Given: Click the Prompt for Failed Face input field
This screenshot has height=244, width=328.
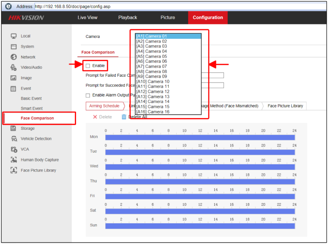Looking at the screenshot, I should click(x=212, y=75).
